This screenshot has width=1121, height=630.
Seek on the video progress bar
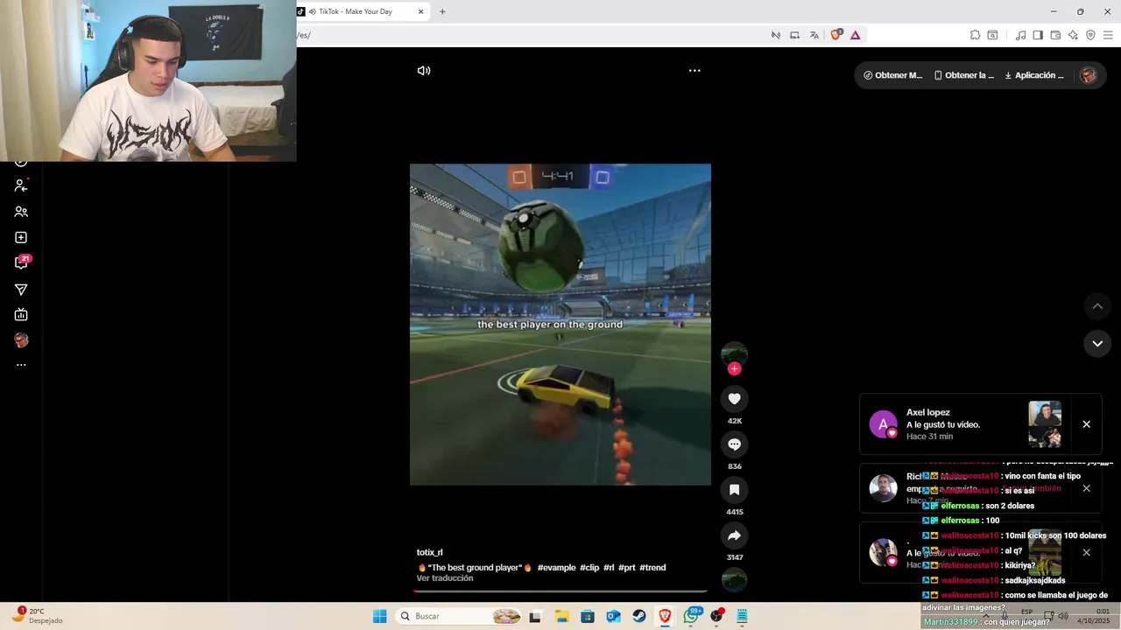560,591
